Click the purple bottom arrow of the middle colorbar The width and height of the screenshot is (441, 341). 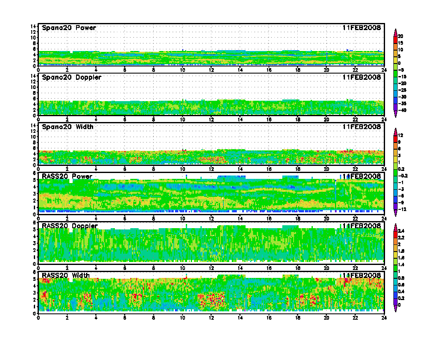[x=395, y=213]
